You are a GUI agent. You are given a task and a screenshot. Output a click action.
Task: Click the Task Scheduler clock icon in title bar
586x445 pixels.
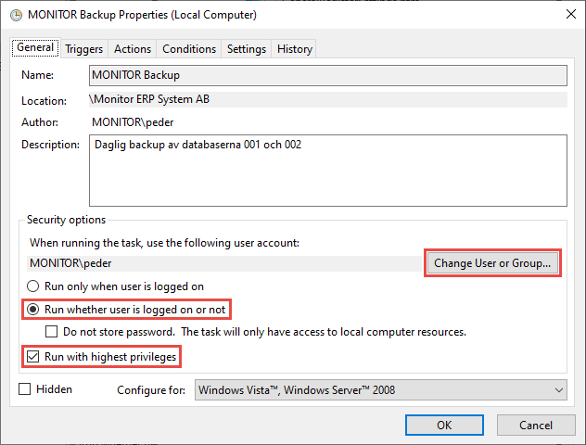[15, 15]
